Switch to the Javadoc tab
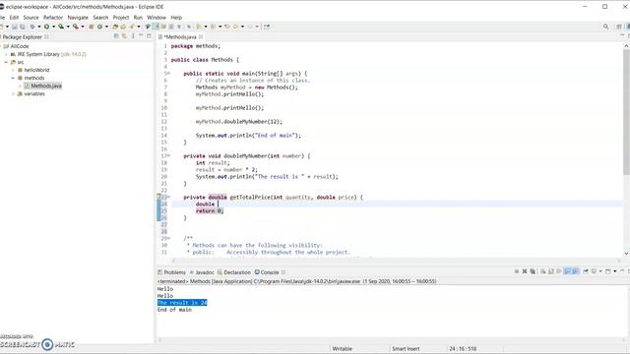This screenshot has width=630, height=354. (x=202, y=272)
